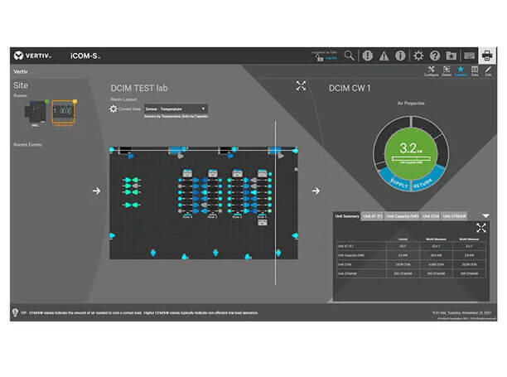
Task: Expand the room layout to fullscreen
Action: click(x=301, y=86)
